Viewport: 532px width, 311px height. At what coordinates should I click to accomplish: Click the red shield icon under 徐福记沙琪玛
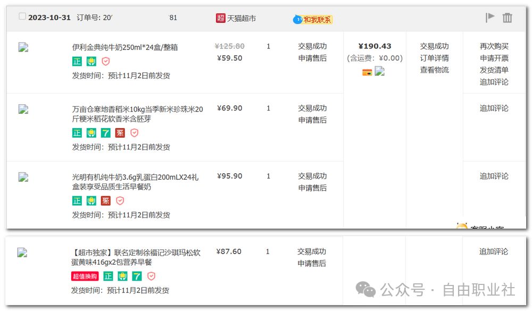point(151,276)
